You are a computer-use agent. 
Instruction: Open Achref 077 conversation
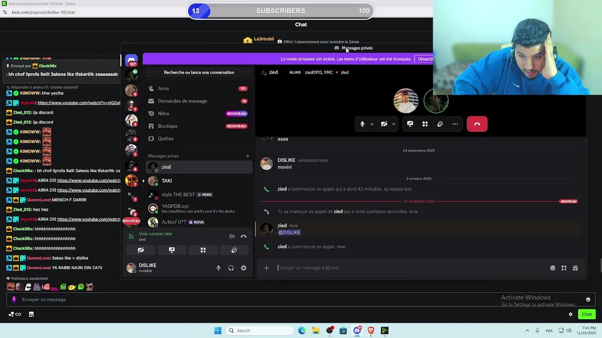198,222
